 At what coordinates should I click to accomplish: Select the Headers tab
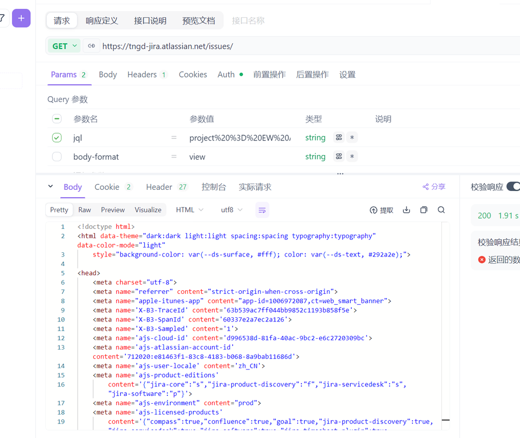coord(147,74)
